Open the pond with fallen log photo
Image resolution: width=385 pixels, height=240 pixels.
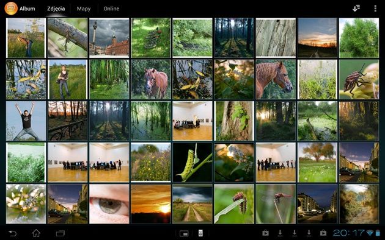tap(318, 121)
